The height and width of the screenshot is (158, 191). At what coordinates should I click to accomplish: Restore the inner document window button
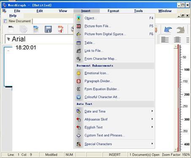(183, 16)
